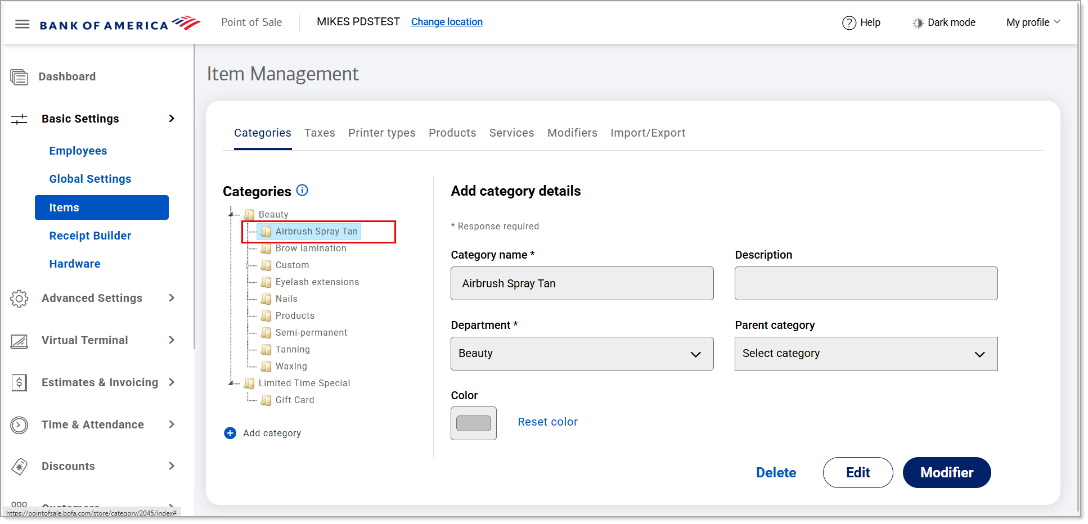Select the Semi-permanent category
1088x524 pixels.
point(311,333)
